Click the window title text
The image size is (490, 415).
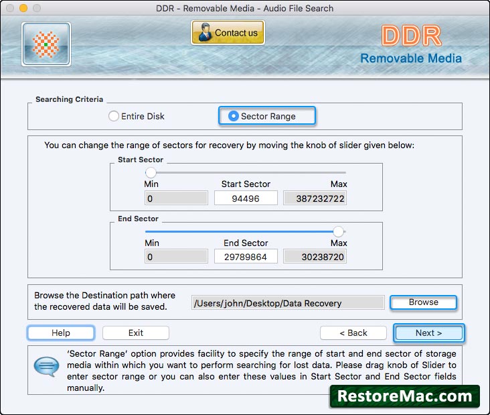pos(245,8)
